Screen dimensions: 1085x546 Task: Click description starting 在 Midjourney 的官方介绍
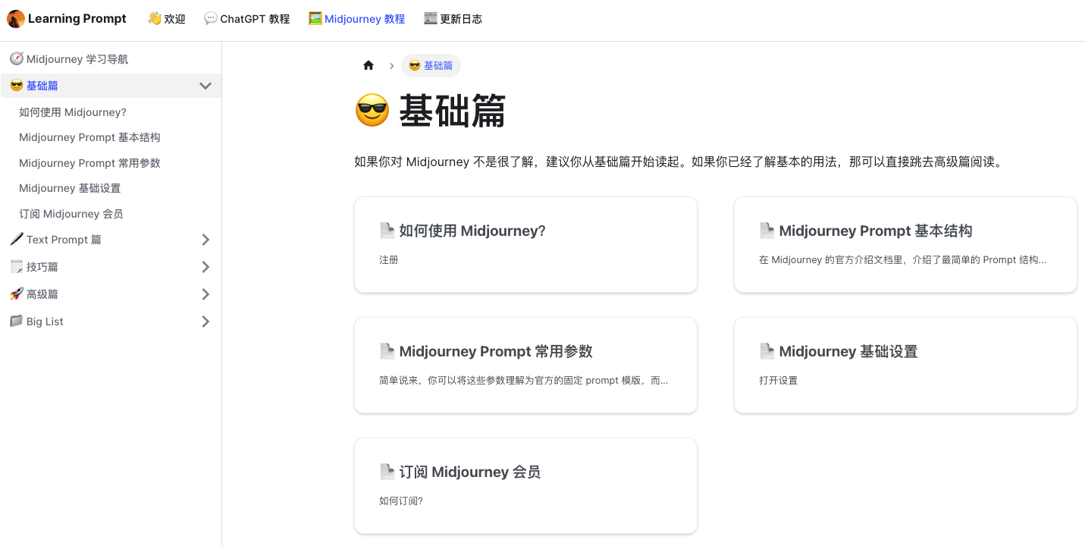pyautogui.click(x=903, y=259)
